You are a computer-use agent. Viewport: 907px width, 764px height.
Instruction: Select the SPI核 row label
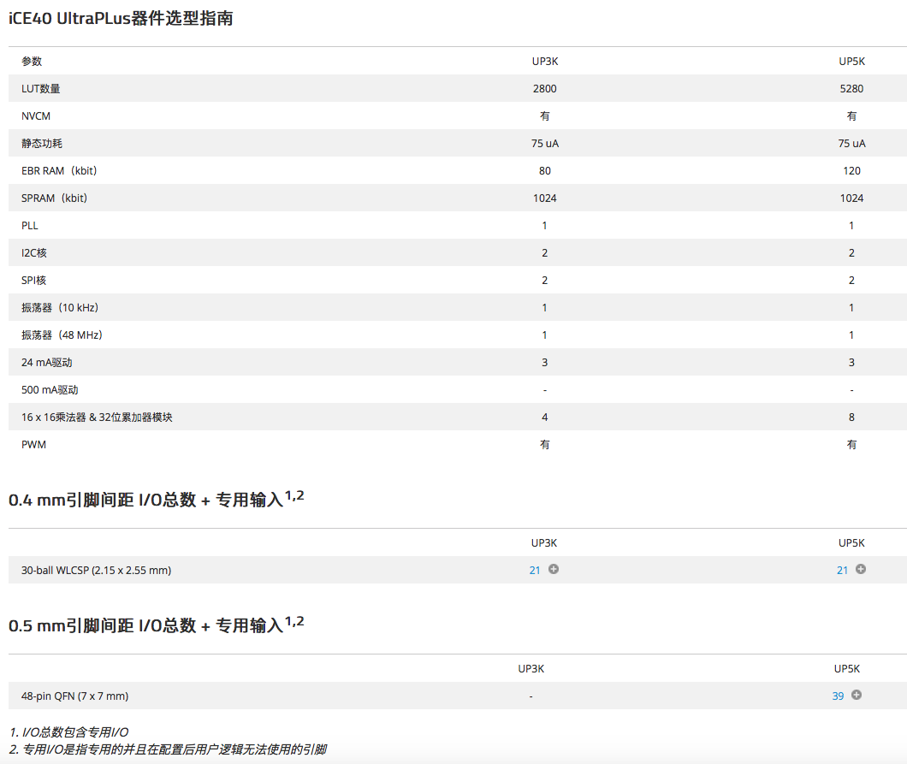pyautogui.click(x=33, y=281)
